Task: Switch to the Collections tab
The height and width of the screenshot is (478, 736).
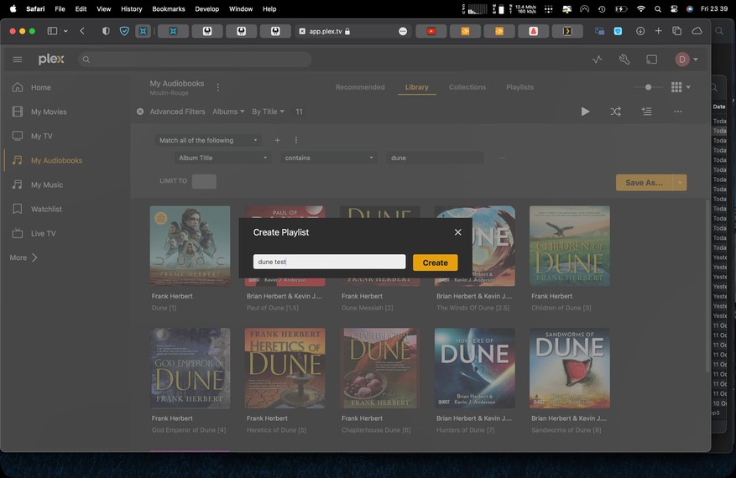Action: pyautogui.click(x=467, y=87)
